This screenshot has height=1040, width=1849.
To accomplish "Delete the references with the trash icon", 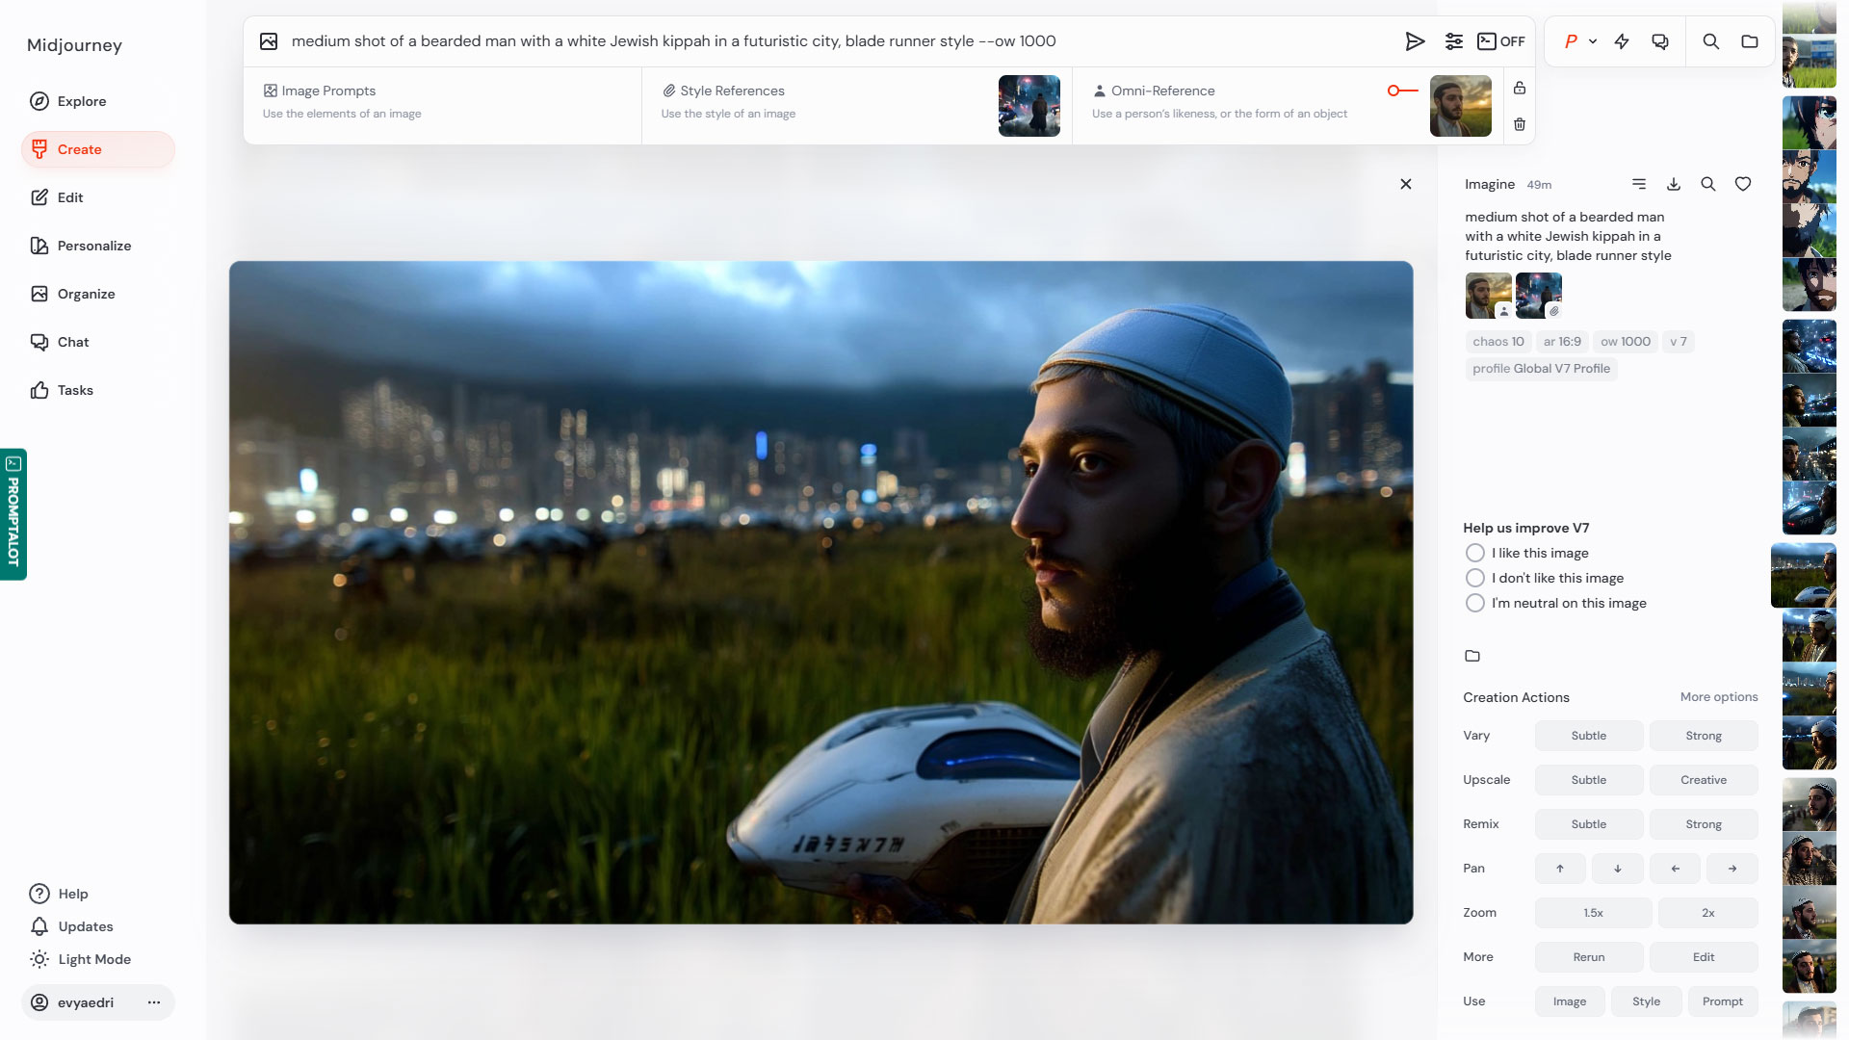I will pos(1520,124).
